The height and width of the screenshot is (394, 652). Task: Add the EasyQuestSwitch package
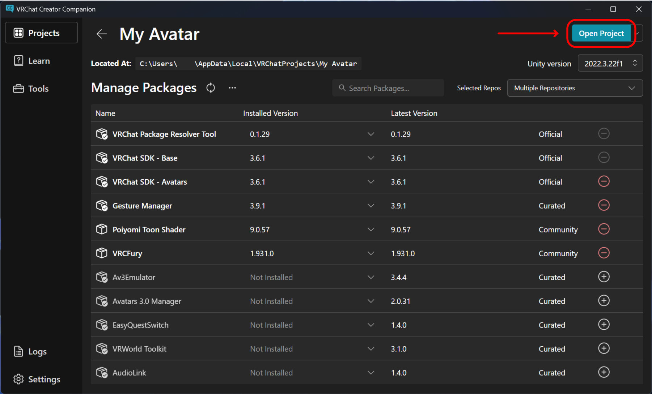tap(604, 325)
